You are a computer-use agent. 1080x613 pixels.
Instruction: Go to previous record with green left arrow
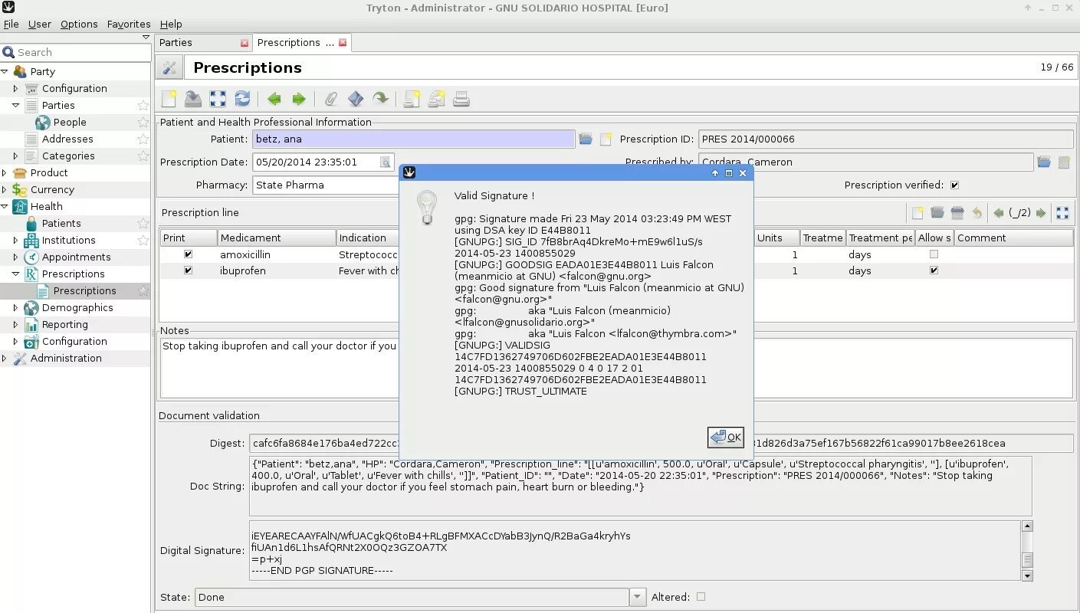274,99
